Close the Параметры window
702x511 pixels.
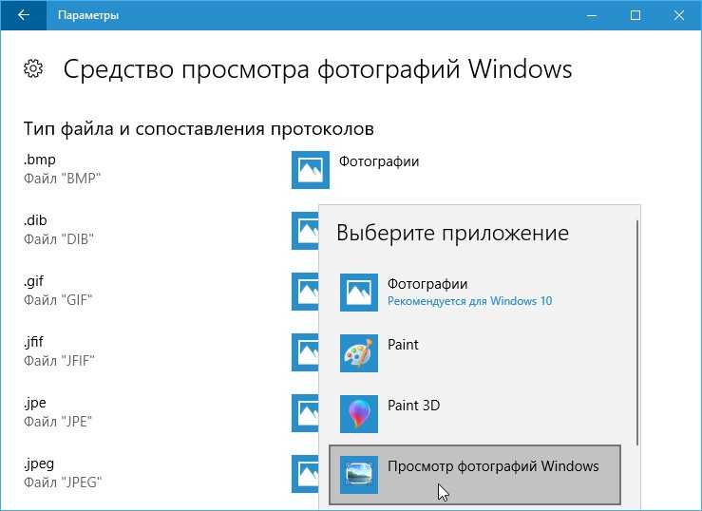[x=678, y=15]
